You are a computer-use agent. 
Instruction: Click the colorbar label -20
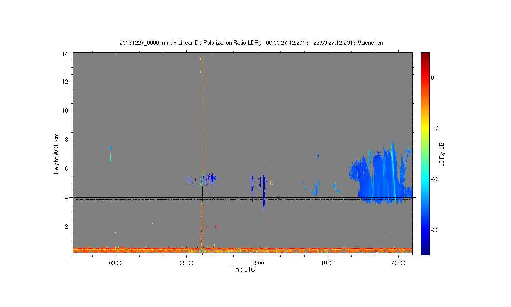434,179
